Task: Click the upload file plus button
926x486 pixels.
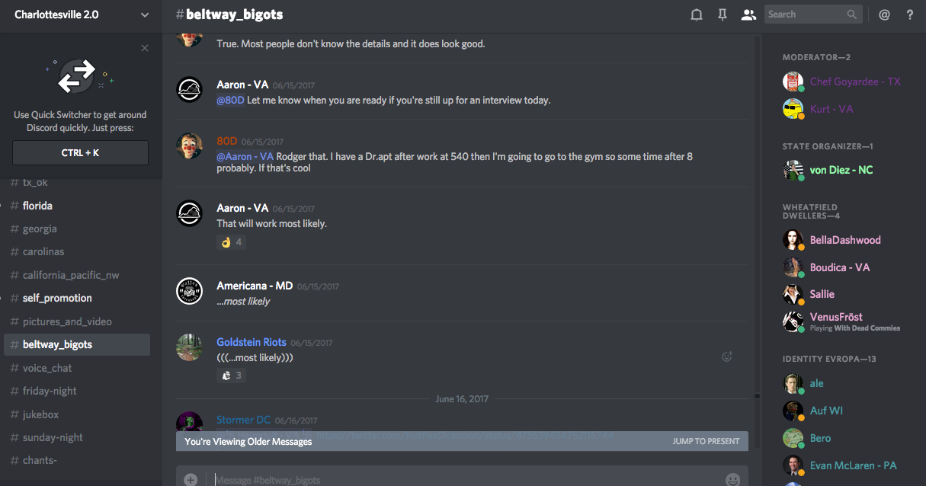Action: [x=191, y=479]
